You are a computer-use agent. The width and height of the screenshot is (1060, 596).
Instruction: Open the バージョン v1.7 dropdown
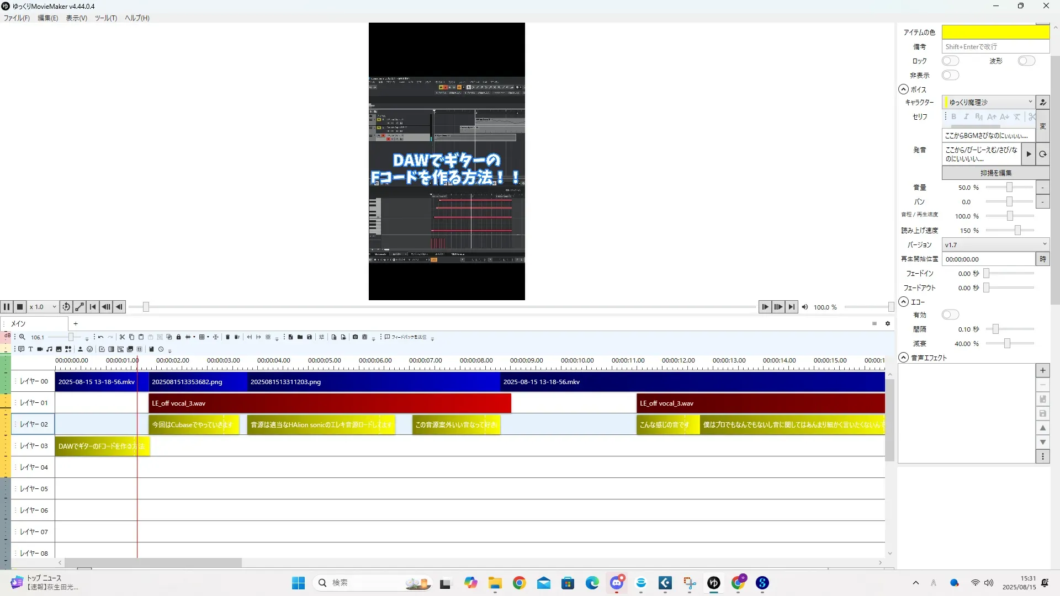point(995,244)
